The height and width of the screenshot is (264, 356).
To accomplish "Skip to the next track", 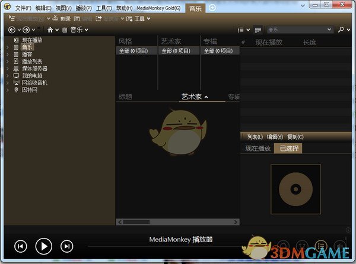I will (x=66, y=246).
